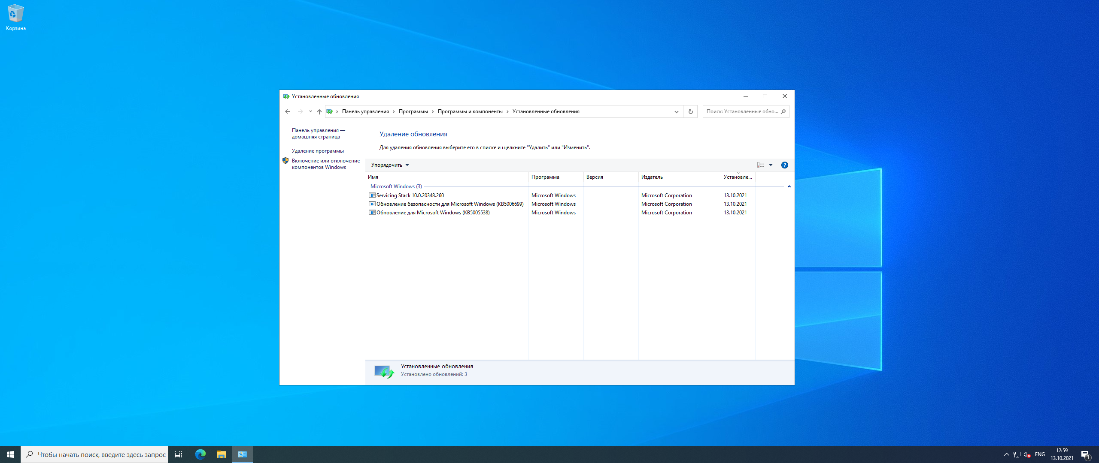The width and height of the screenshot is (1099, 463).
Task: Open Control Panel home page link
Action: 319,133
